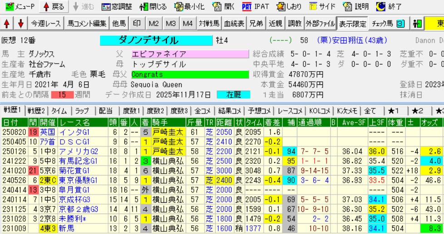Click the 戻る (back) toolbar button
444x234 pixels.
pos(53,7)
